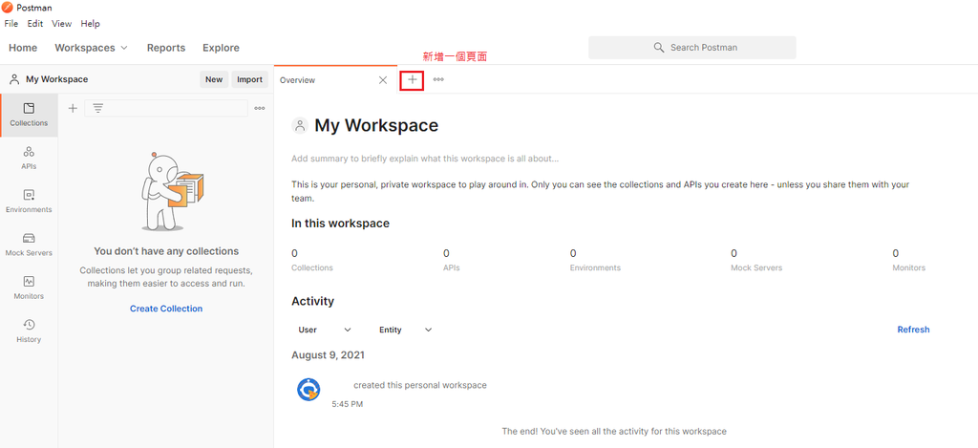
Task: Click the 0 Collections count
Action: point(312,260)
